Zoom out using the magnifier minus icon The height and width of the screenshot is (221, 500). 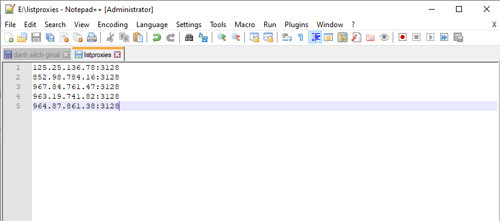point(236,37)
